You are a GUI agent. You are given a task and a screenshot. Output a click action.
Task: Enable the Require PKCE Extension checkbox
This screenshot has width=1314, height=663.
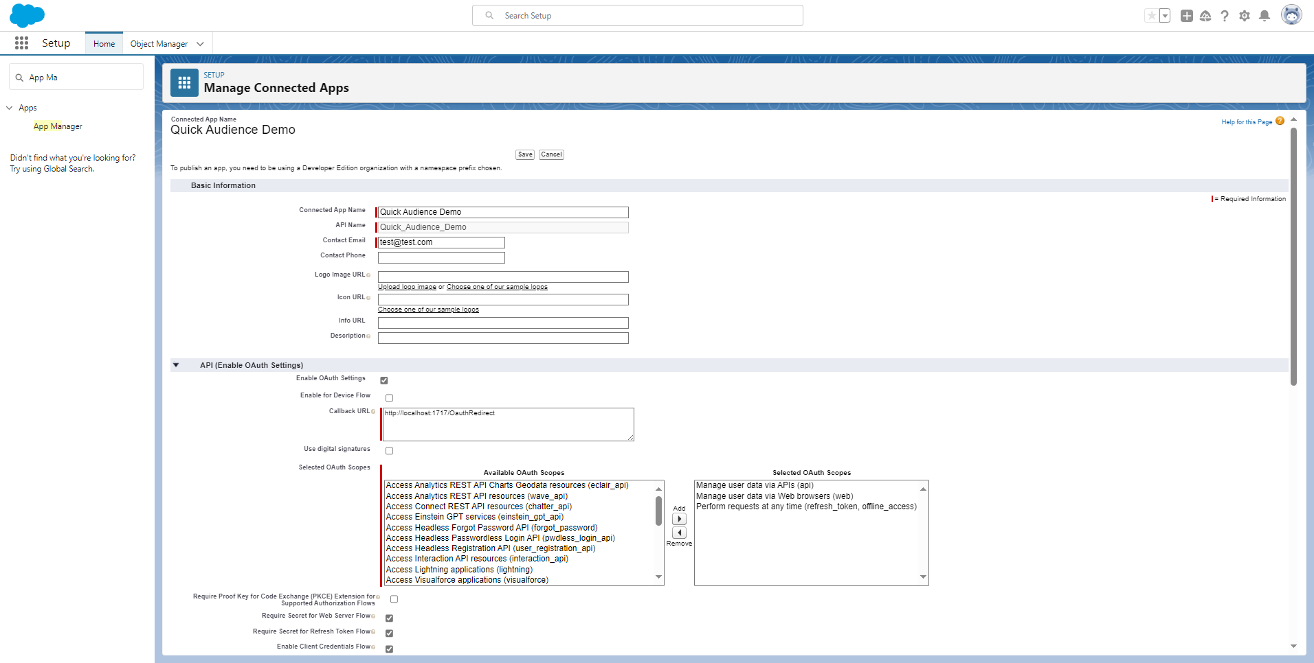pyautogui.click(x=394, y=599)
